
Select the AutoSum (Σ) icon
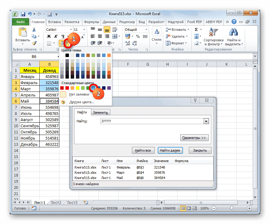(196, 29)
